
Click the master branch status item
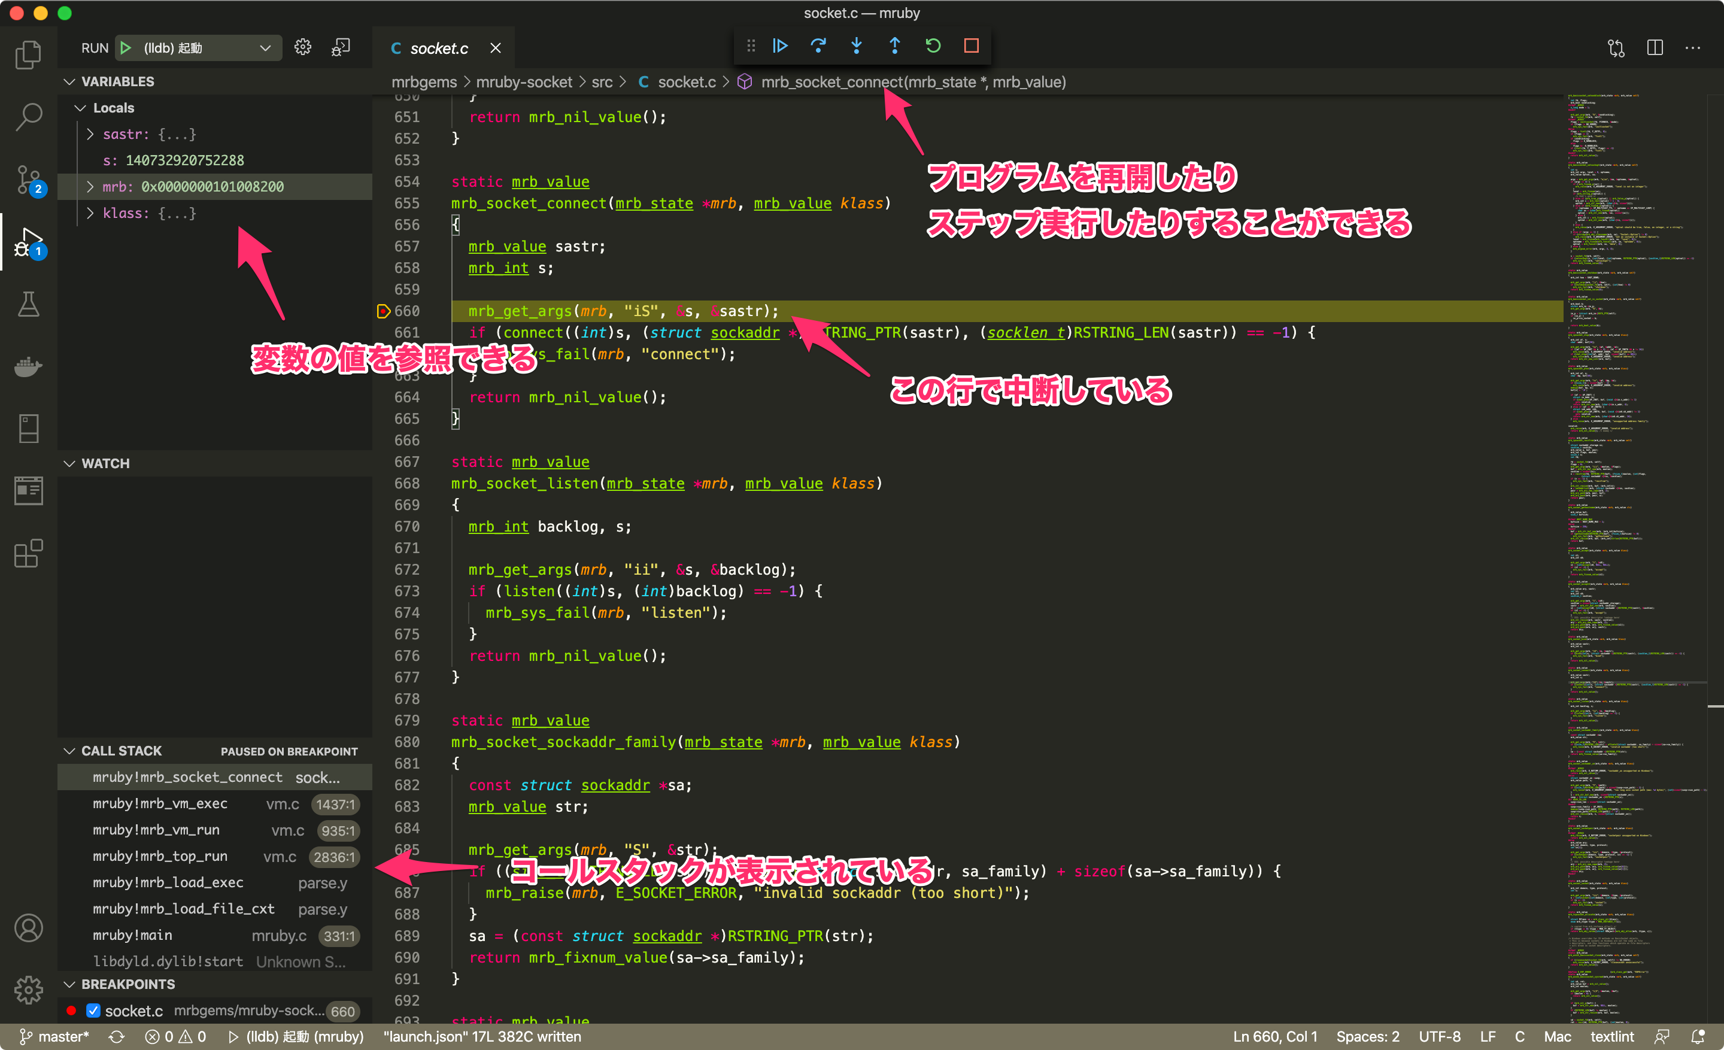(x=54, y=1037)
